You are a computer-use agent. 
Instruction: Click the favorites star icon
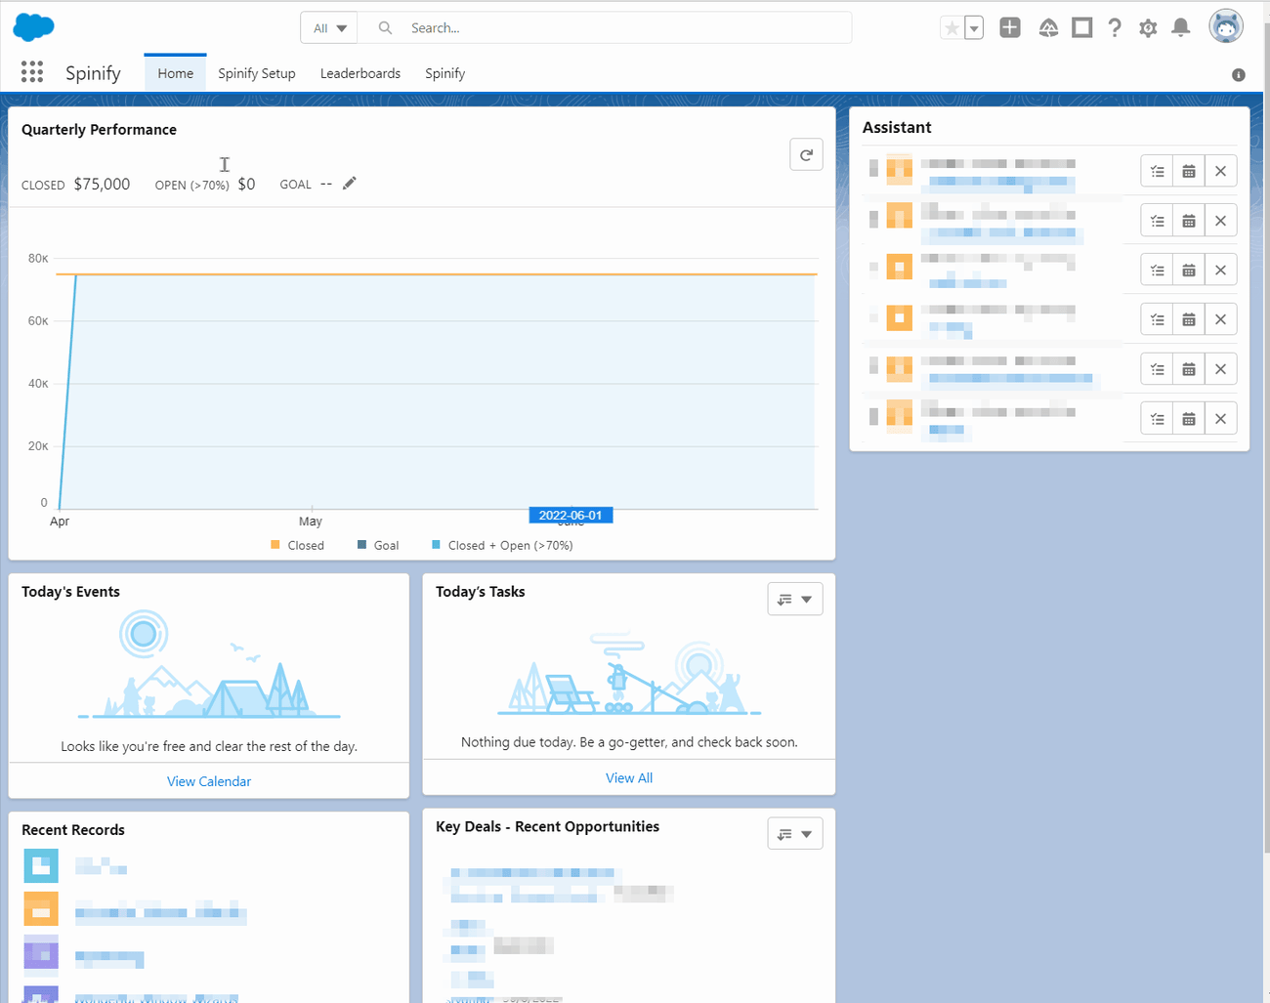[x=952, y=28]
